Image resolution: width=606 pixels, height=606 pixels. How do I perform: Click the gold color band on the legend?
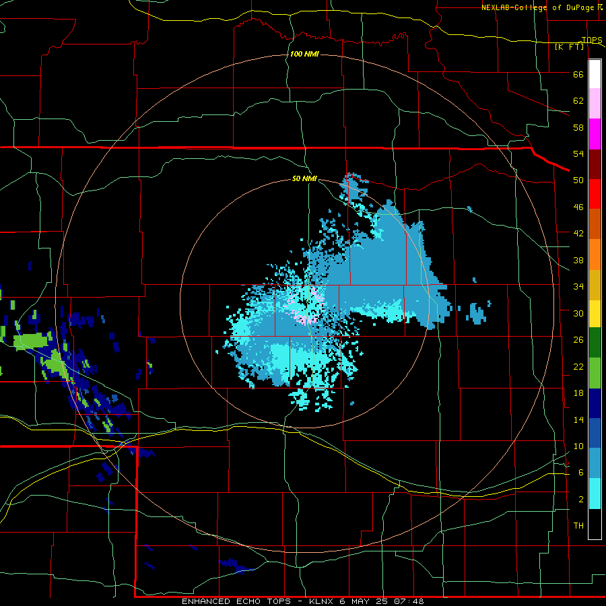tap(595, 284)
